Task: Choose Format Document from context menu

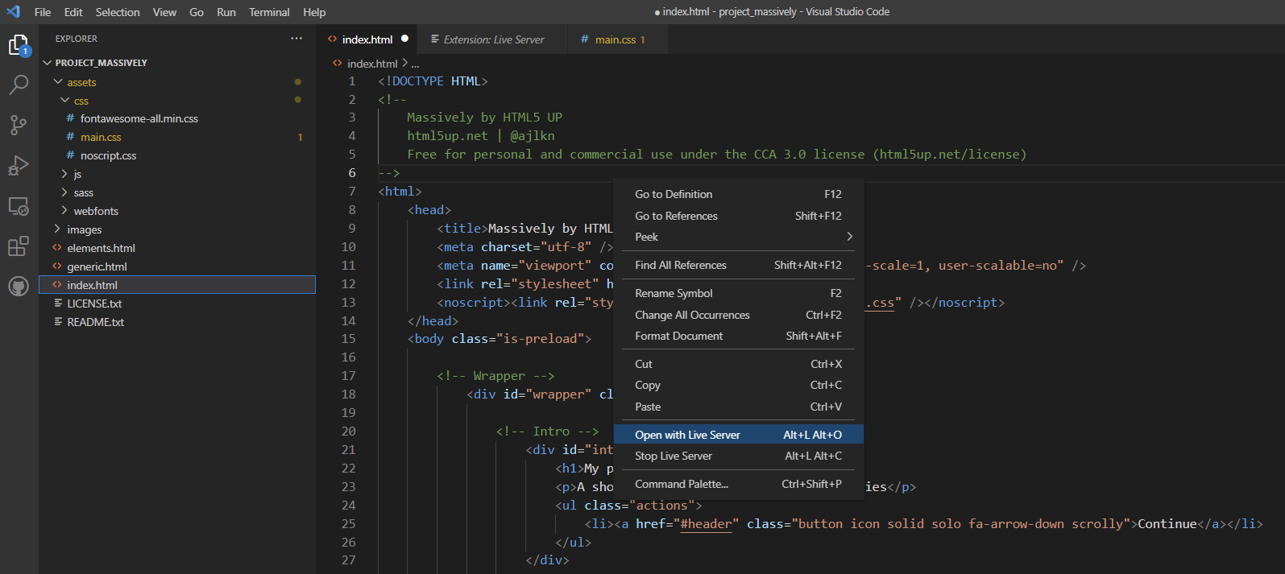Action: (x=678, y=336)
